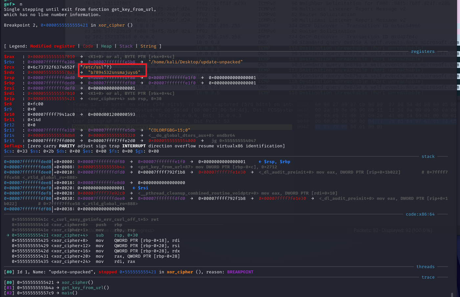Click the gef prompt at top

9,4
